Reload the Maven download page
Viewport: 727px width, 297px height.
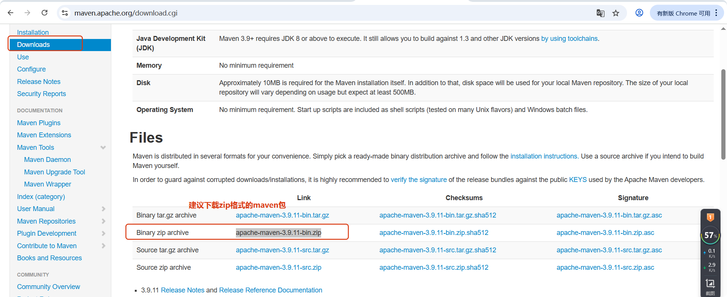point(44,13)
